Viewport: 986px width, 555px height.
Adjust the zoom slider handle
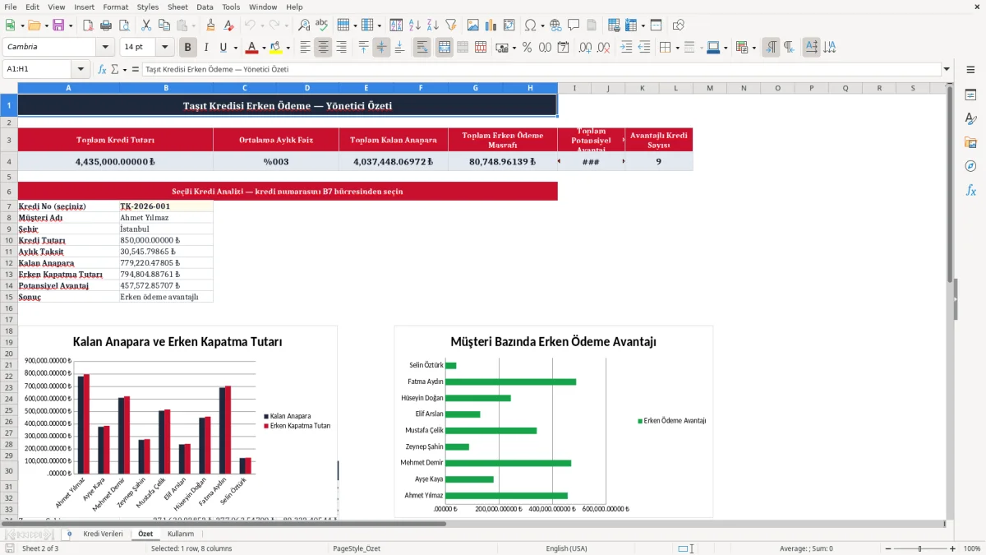click(x=919, y=548)
